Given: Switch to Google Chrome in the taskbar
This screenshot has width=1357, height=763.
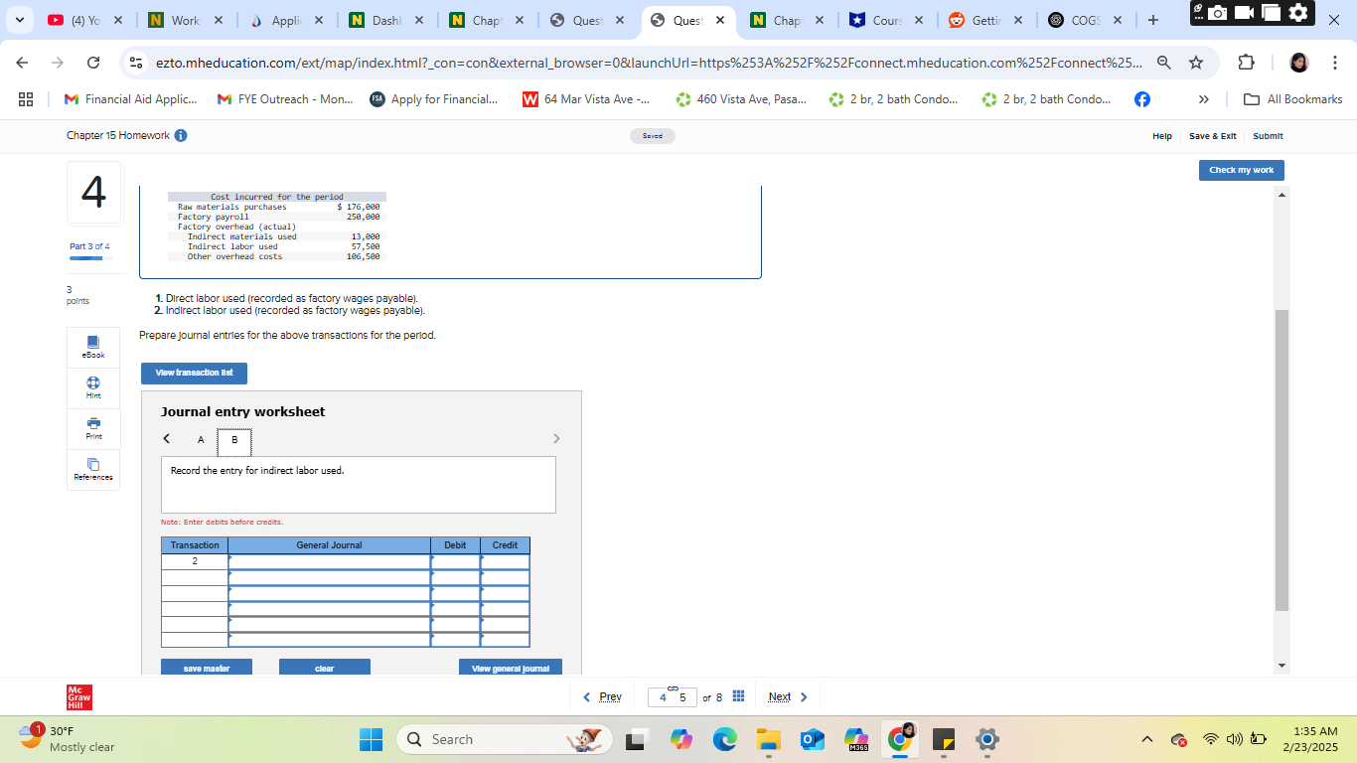Looking at the screenshot, I should [900, 739].
